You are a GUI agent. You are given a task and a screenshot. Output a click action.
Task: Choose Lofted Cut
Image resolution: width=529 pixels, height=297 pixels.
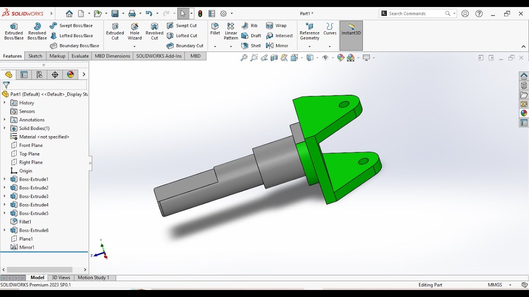tap(182, 35)
